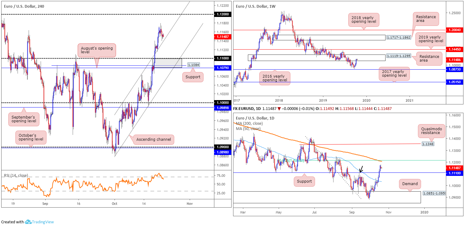Click the 2020 label on daily time axis
This screenshot has width=465, height=227.
424,212
